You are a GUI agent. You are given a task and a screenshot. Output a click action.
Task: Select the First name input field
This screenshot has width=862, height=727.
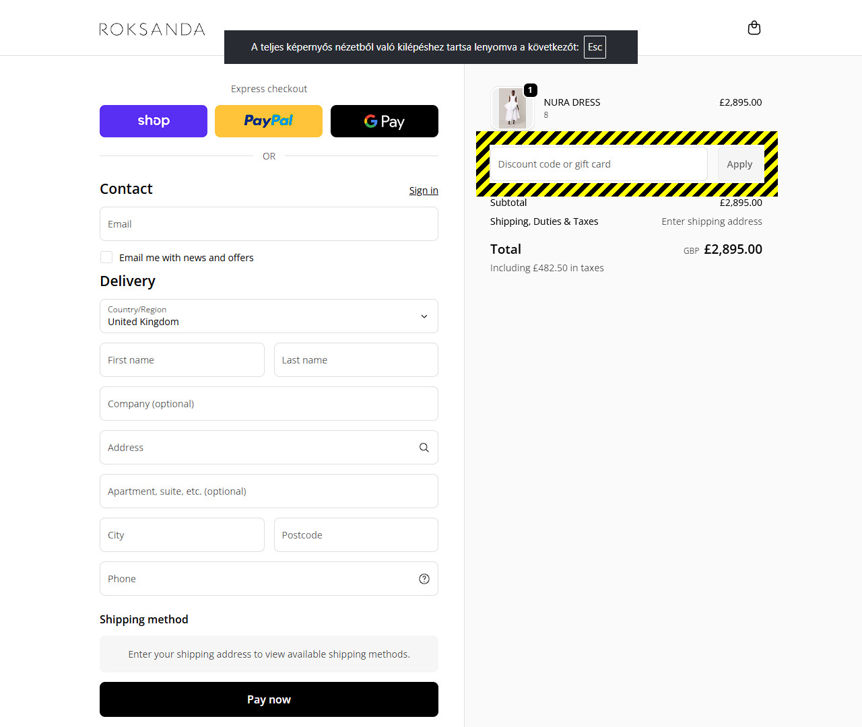pos(182,359)
